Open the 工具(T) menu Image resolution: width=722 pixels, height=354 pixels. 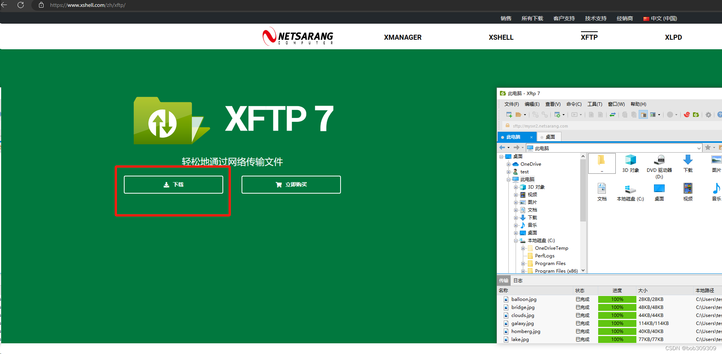click(x=595, y=104)
